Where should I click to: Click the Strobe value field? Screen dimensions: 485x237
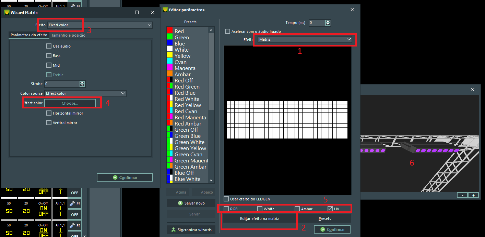pyautogui.click(x=62, y=84)
